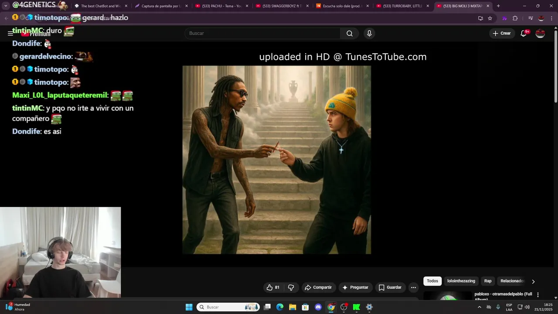Open Discord from taskbar
Screen dimensions: 558x314
(318, 307)
